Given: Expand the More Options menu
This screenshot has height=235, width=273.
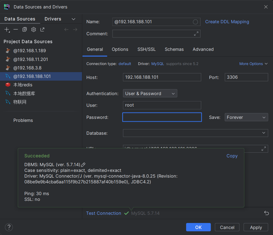Looking at the screenshot, I should tap(253, 64).
